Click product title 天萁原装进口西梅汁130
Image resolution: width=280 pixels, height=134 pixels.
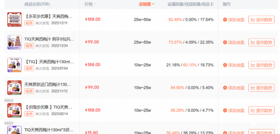(48, 85)
